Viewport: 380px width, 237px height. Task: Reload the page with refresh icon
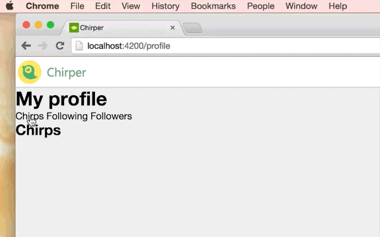coord(60,46)
